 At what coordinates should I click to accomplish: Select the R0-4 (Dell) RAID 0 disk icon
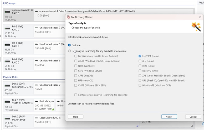click(x=7, y=61)
